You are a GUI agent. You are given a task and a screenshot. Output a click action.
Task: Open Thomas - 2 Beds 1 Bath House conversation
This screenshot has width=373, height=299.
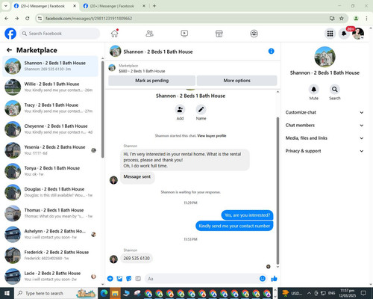tap(51, 213)
